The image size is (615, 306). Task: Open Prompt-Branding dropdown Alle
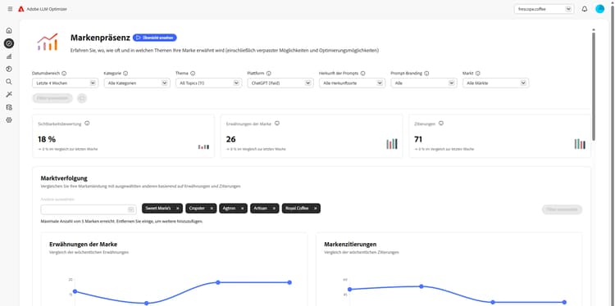tap(424, 83)
